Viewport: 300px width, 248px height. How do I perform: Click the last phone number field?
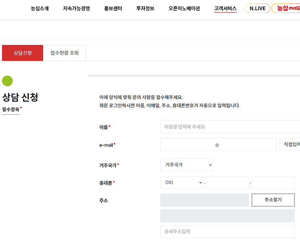[273, 183]
